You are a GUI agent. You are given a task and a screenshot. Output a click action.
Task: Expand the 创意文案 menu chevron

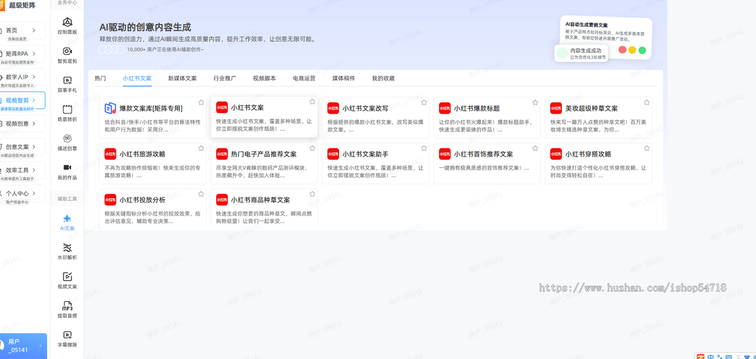point(35,146)
